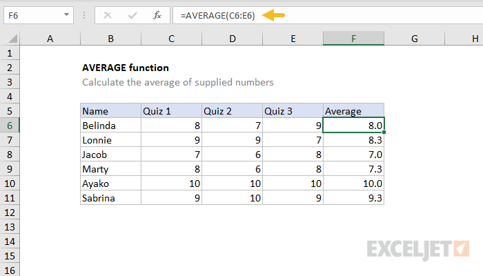Select column A header
This screenshot has height=276, width=483.
point(50,39)
